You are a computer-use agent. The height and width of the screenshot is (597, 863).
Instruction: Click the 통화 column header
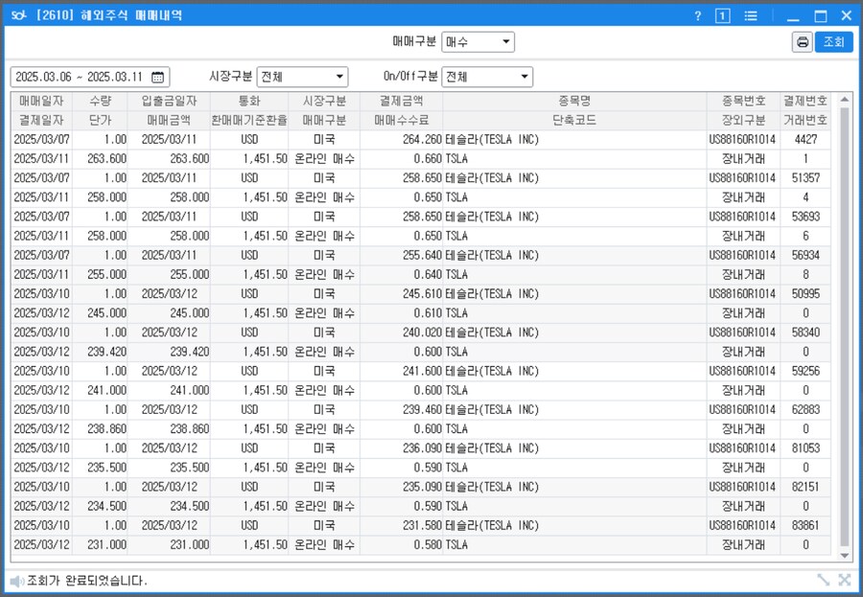(x=248, y=102)
